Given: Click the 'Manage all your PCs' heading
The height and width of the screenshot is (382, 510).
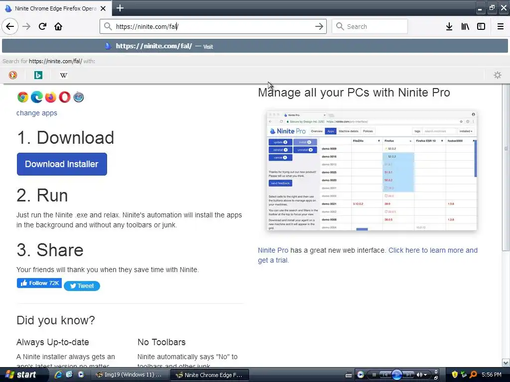Looking at the screenshot, I should coord(354,93).
